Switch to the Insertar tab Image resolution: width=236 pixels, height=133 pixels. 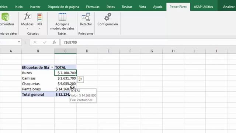coord(35,7)
